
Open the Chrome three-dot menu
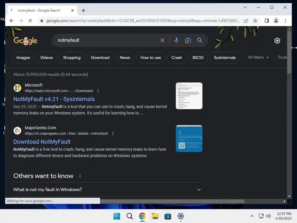point(285,21)
